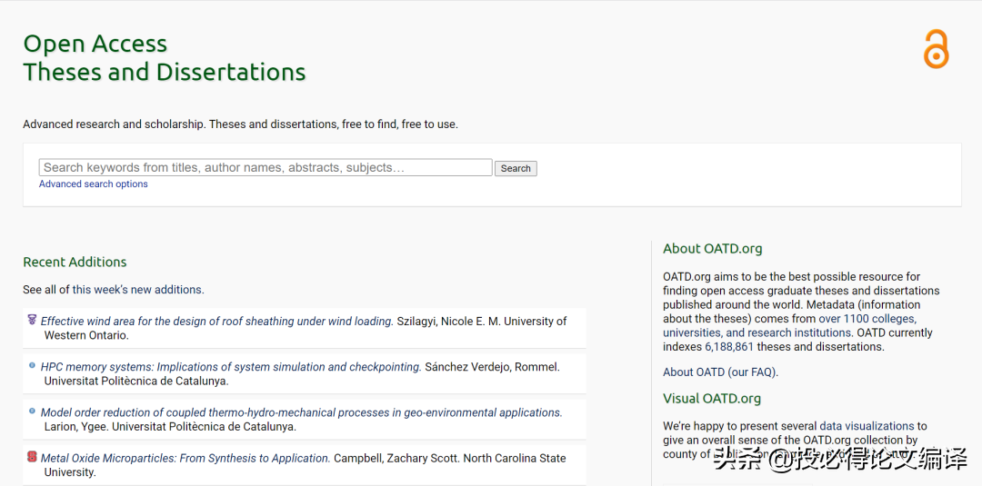Click the 6,188,861 theses count link

pos(728,347)
